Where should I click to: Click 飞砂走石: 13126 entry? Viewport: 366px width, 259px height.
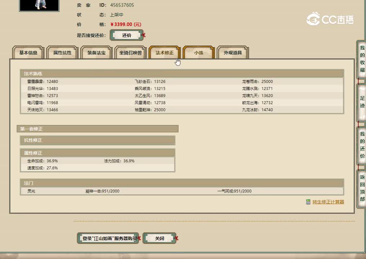coord(150,81)
